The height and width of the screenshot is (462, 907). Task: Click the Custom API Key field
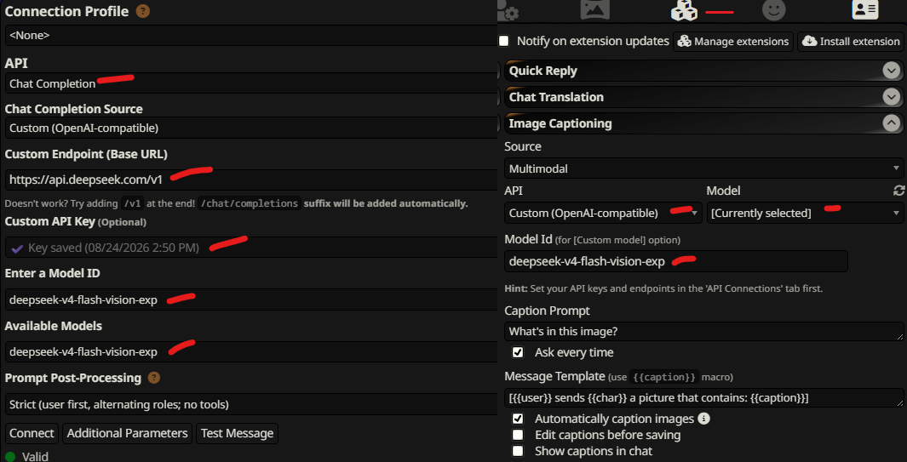[x=251, y=248]
